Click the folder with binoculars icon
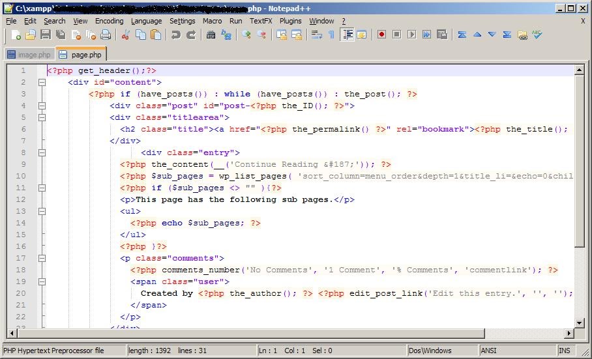 coord(522,35)
